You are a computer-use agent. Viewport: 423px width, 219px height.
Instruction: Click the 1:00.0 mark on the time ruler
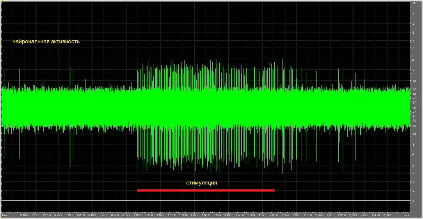(x=138, y=215)
